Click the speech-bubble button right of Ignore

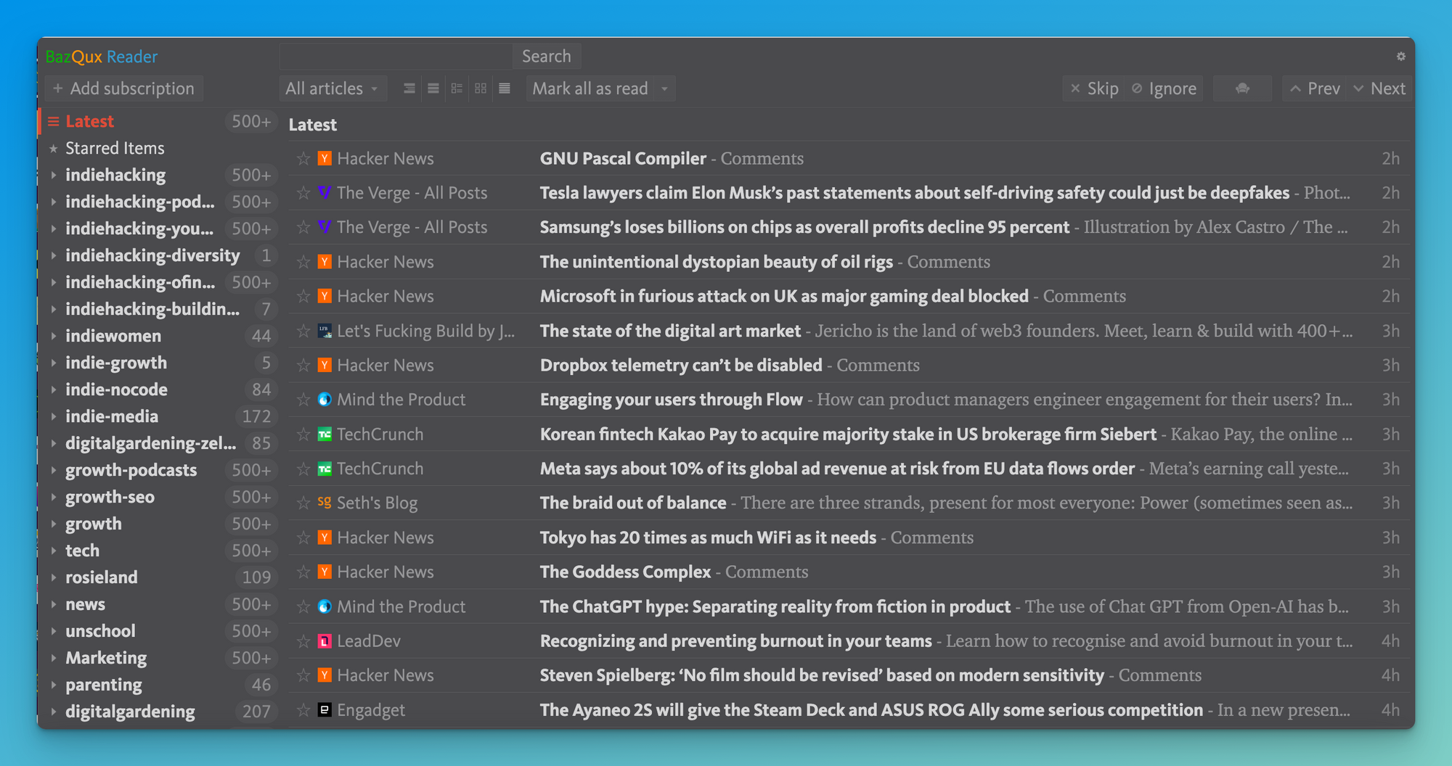pyautogui.click(x=1242, y=88)
